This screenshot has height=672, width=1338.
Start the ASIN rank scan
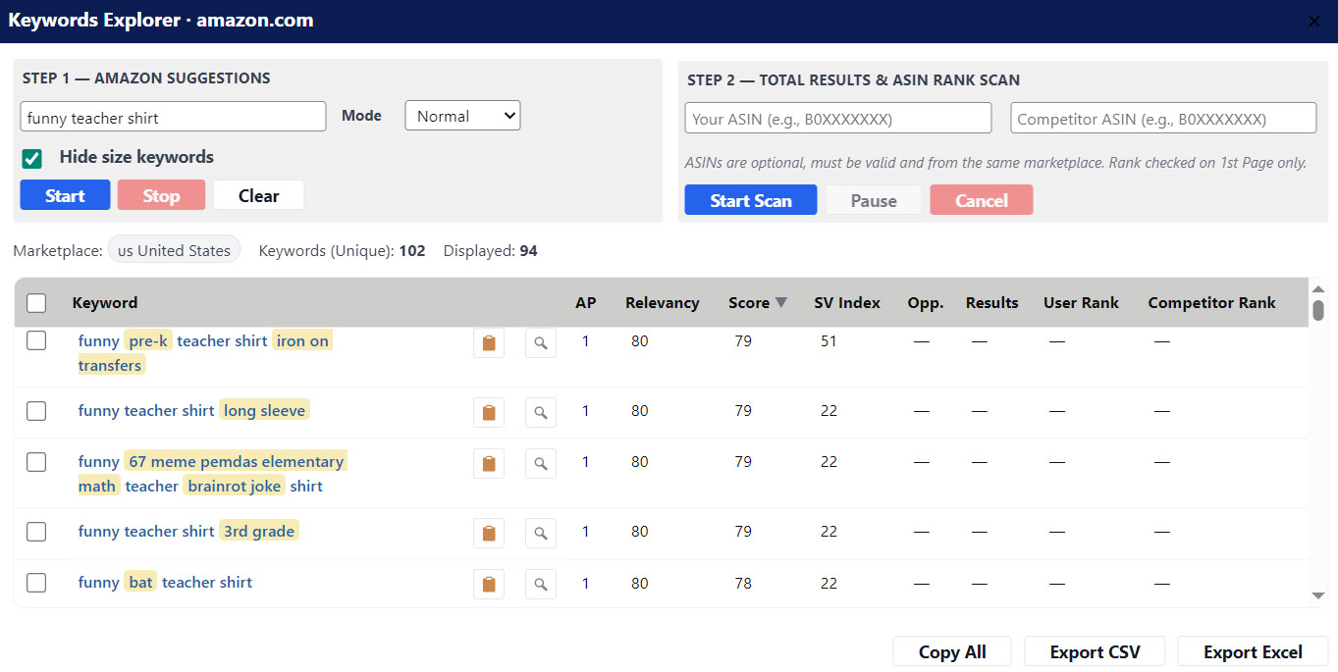click(x=750, y=199)
